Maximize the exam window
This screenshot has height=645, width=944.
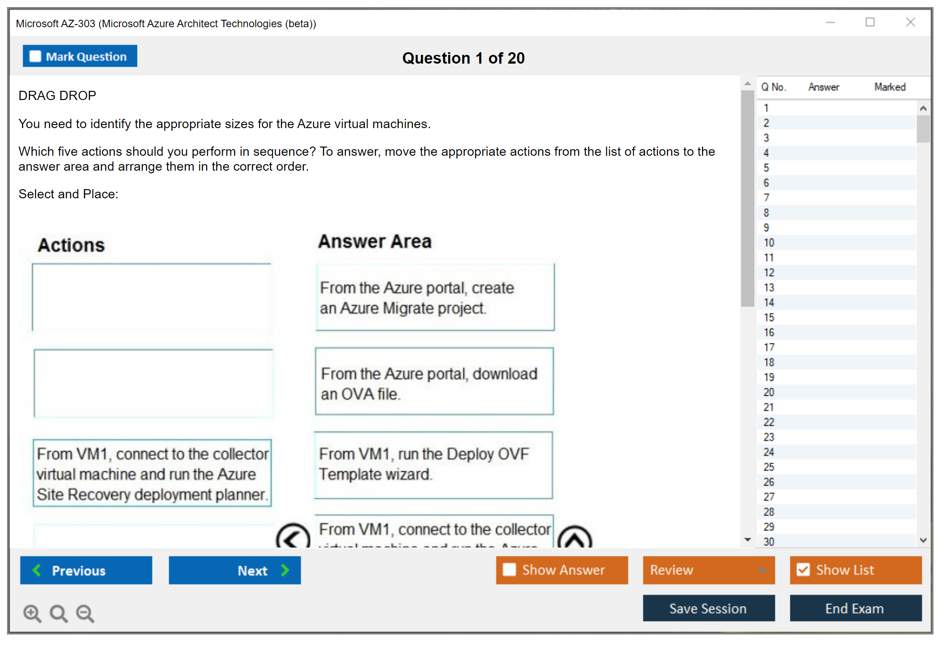coord(870,22)
